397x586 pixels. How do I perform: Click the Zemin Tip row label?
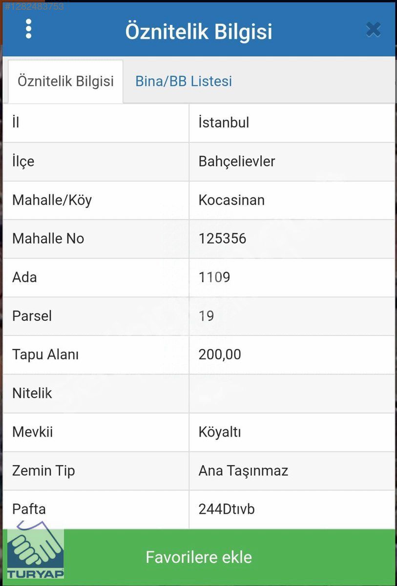[43, 471]
